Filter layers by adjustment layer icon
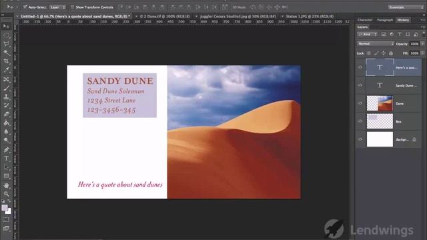The image size is (427, 240). [392, 34]
